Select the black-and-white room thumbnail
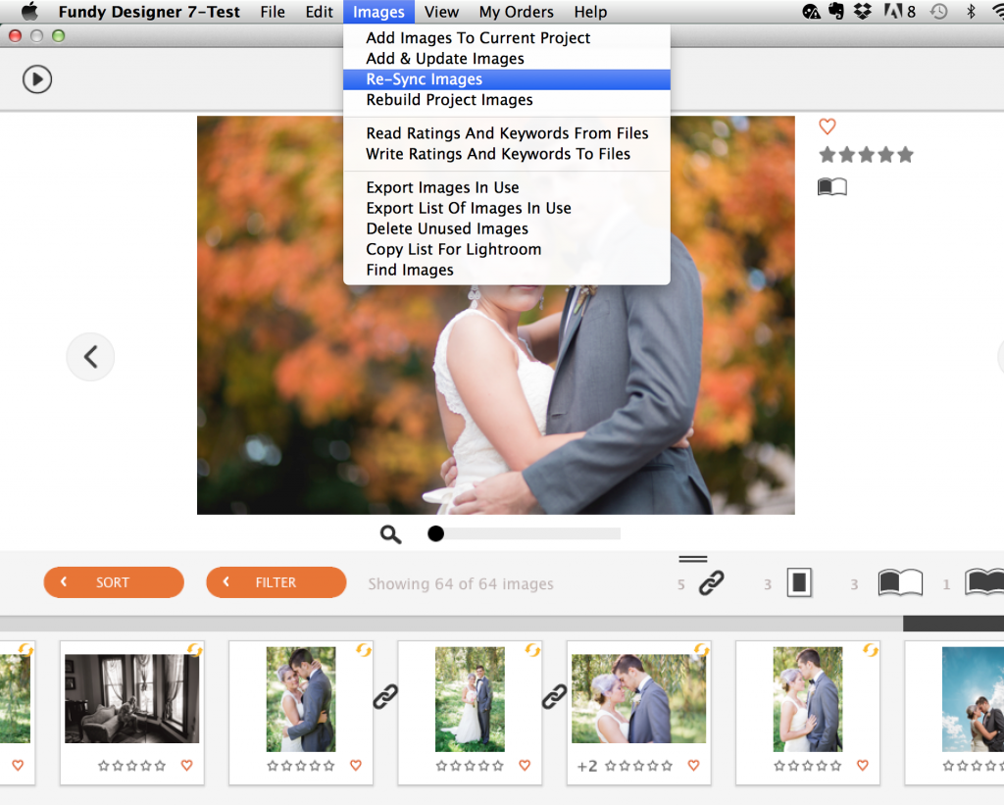This screenshot has width=1004, height=805. pyautogui.click(x=132, y=699)
